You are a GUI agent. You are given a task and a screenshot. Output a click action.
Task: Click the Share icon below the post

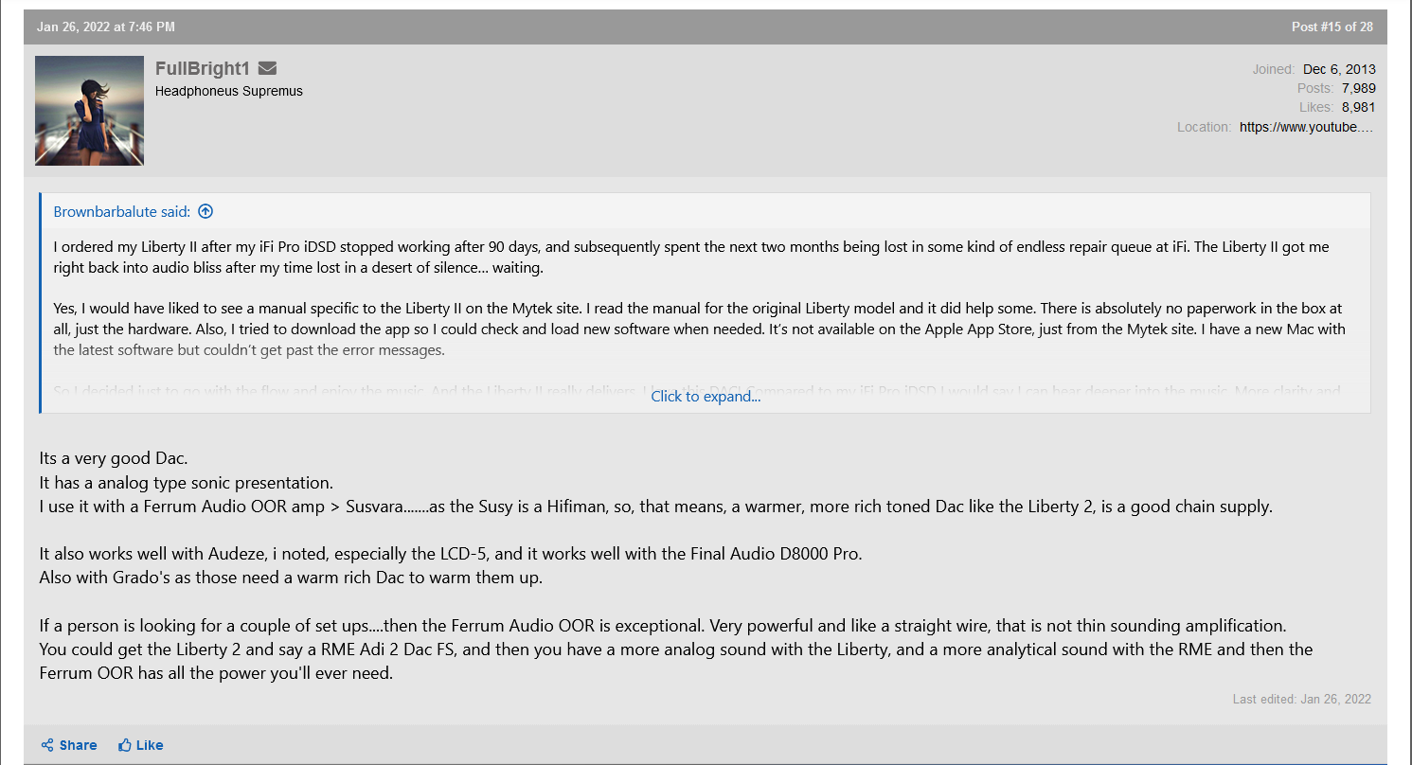pos(47,745)
